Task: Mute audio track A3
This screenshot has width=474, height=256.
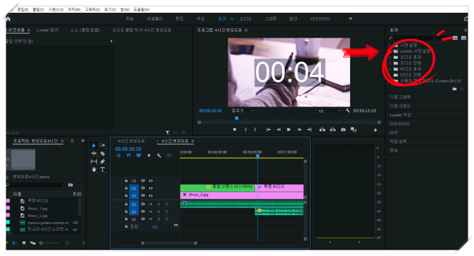Action: tap(151, 219)
